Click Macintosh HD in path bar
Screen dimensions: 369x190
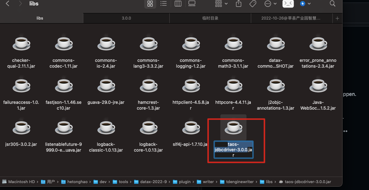click(18, 182)
